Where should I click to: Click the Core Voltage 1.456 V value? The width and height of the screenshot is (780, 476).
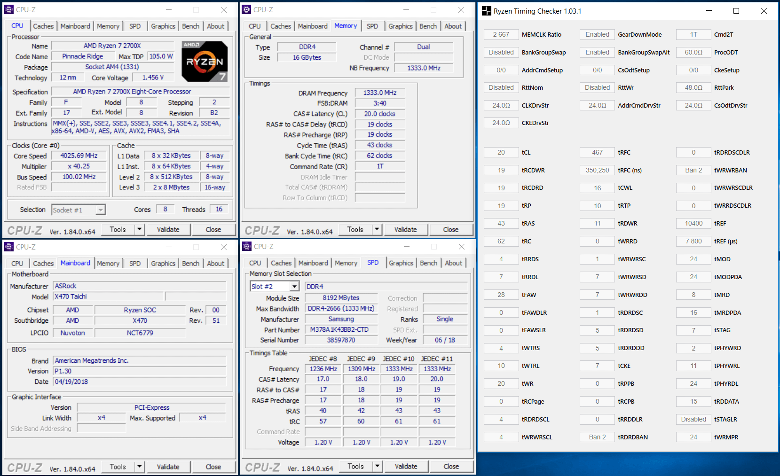[x=153, y=78]
